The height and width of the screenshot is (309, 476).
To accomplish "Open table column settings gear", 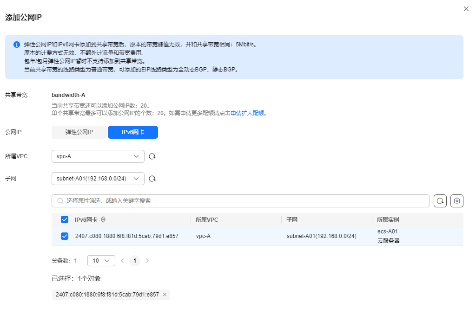I will [x=457, y=201].
